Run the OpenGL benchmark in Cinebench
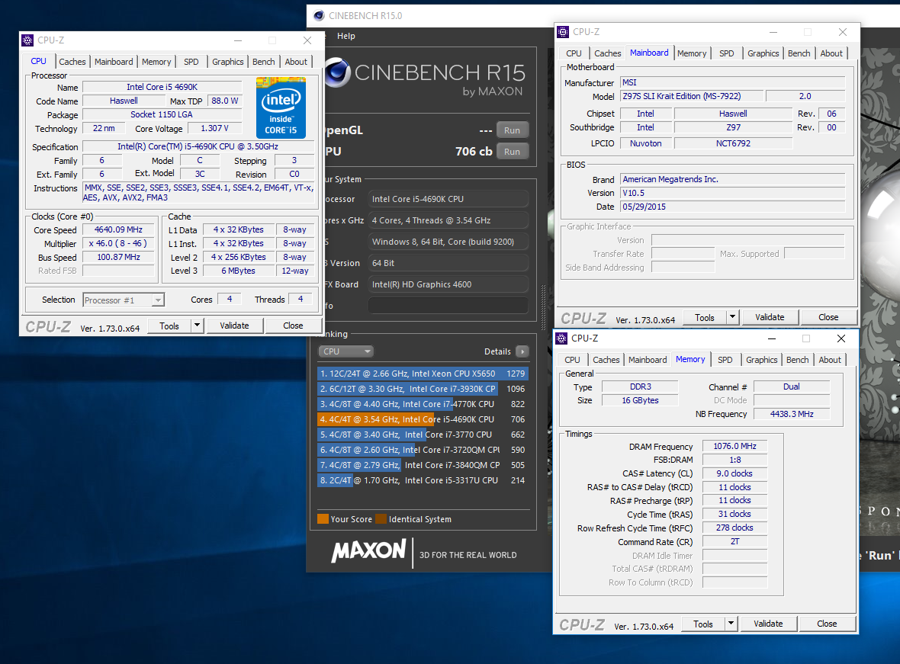 512,130
